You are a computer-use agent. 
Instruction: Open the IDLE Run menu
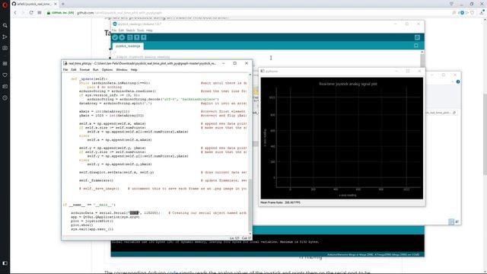[x=96, y=70]
